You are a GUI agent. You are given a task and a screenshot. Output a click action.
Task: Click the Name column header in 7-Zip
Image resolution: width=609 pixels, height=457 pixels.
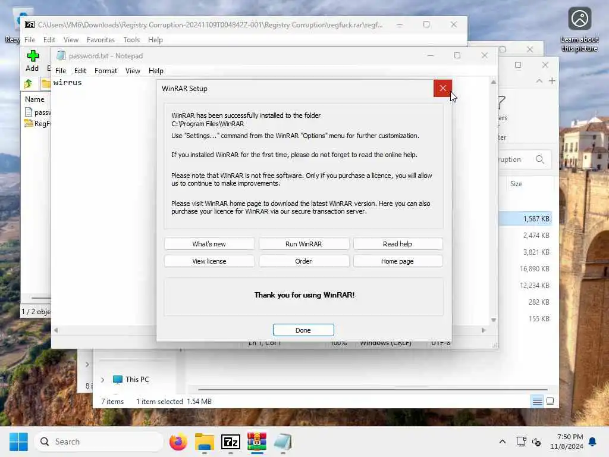tap(34, 99)
